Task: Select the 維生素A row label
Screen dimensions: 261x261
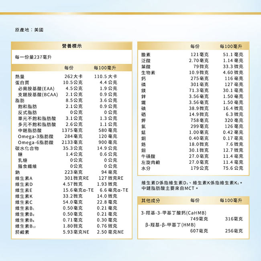Action: [24, 178]
